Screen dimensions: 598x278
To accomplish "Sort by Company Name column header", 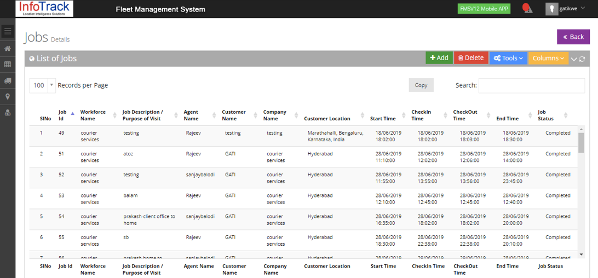I will click(280, 115).
